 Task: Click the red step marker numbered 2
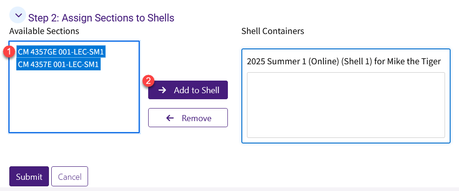[149, 81]
